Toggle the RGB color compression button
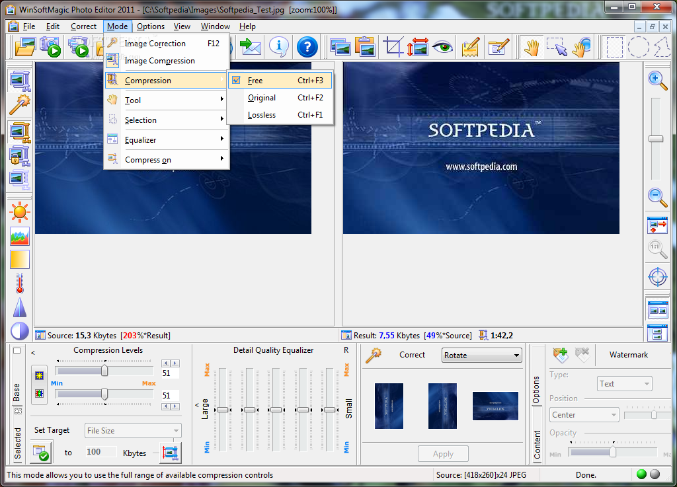Viewport: 677px width, 487px height. [39, 393]
